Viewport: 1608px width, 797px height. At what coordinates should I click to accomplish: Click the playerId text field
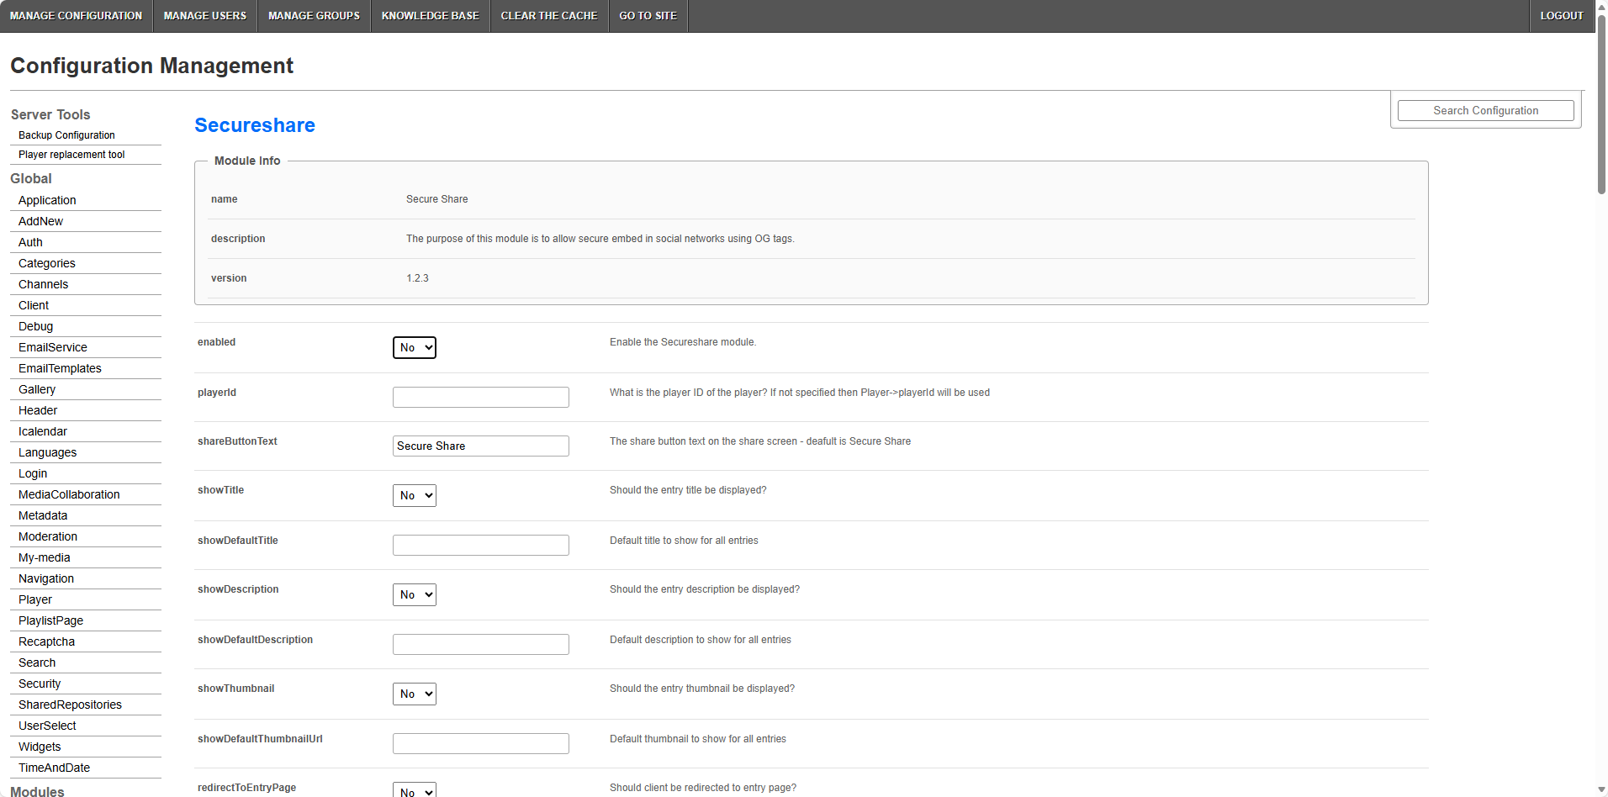pyautogui.click(x=481, y=397)
